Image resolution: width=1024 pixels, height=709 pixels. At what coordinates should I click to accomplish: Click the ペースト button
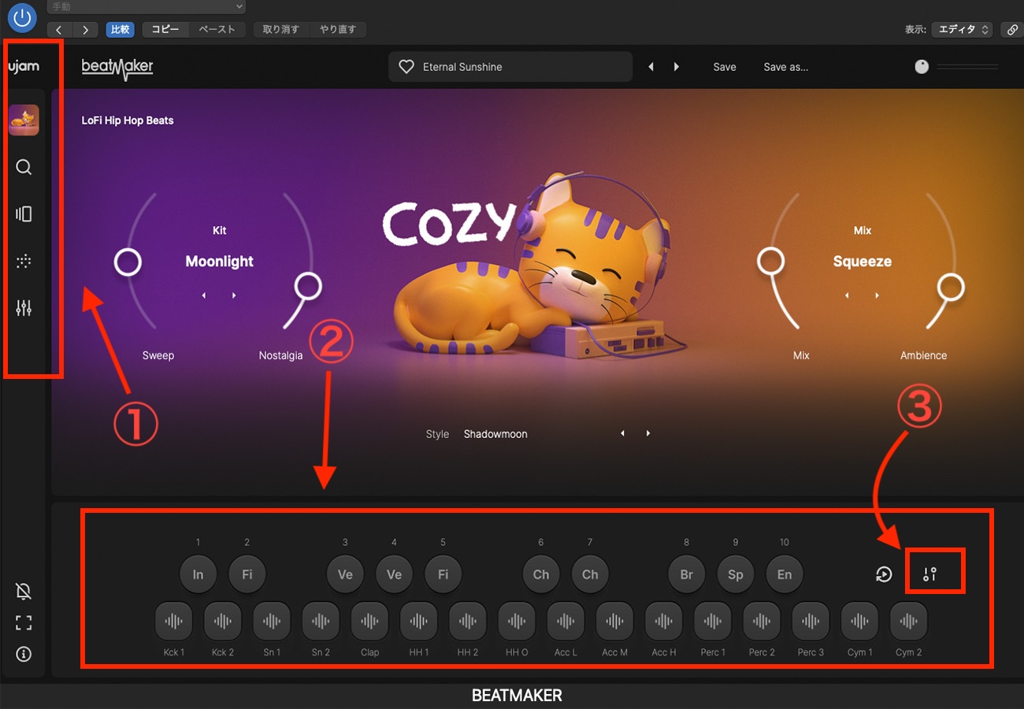(217, 30)
